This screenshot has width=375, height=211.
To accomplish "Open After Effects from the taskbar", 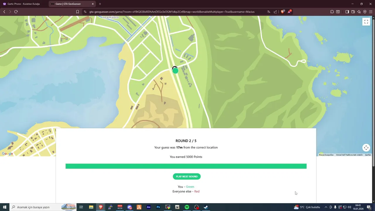I will click(149, 207).
